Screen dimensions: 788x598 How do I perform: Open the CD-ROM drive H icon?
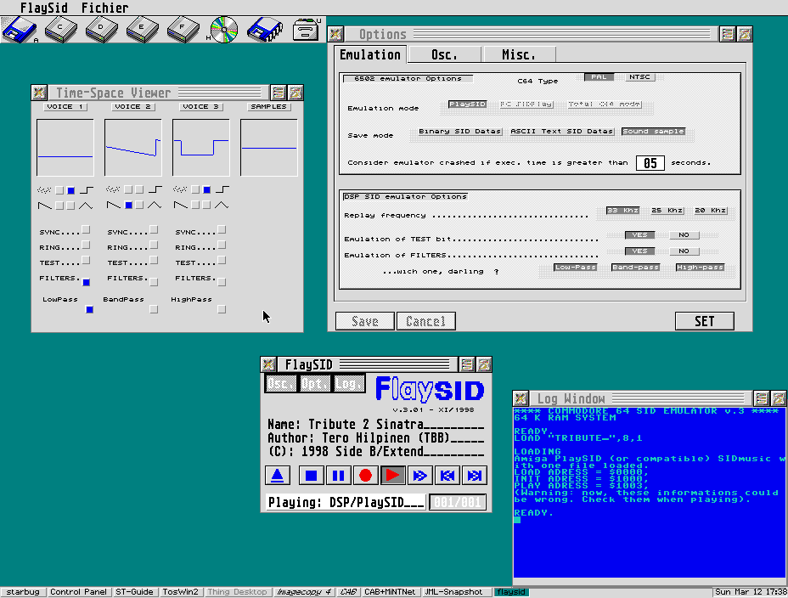[x=223, y=30]
